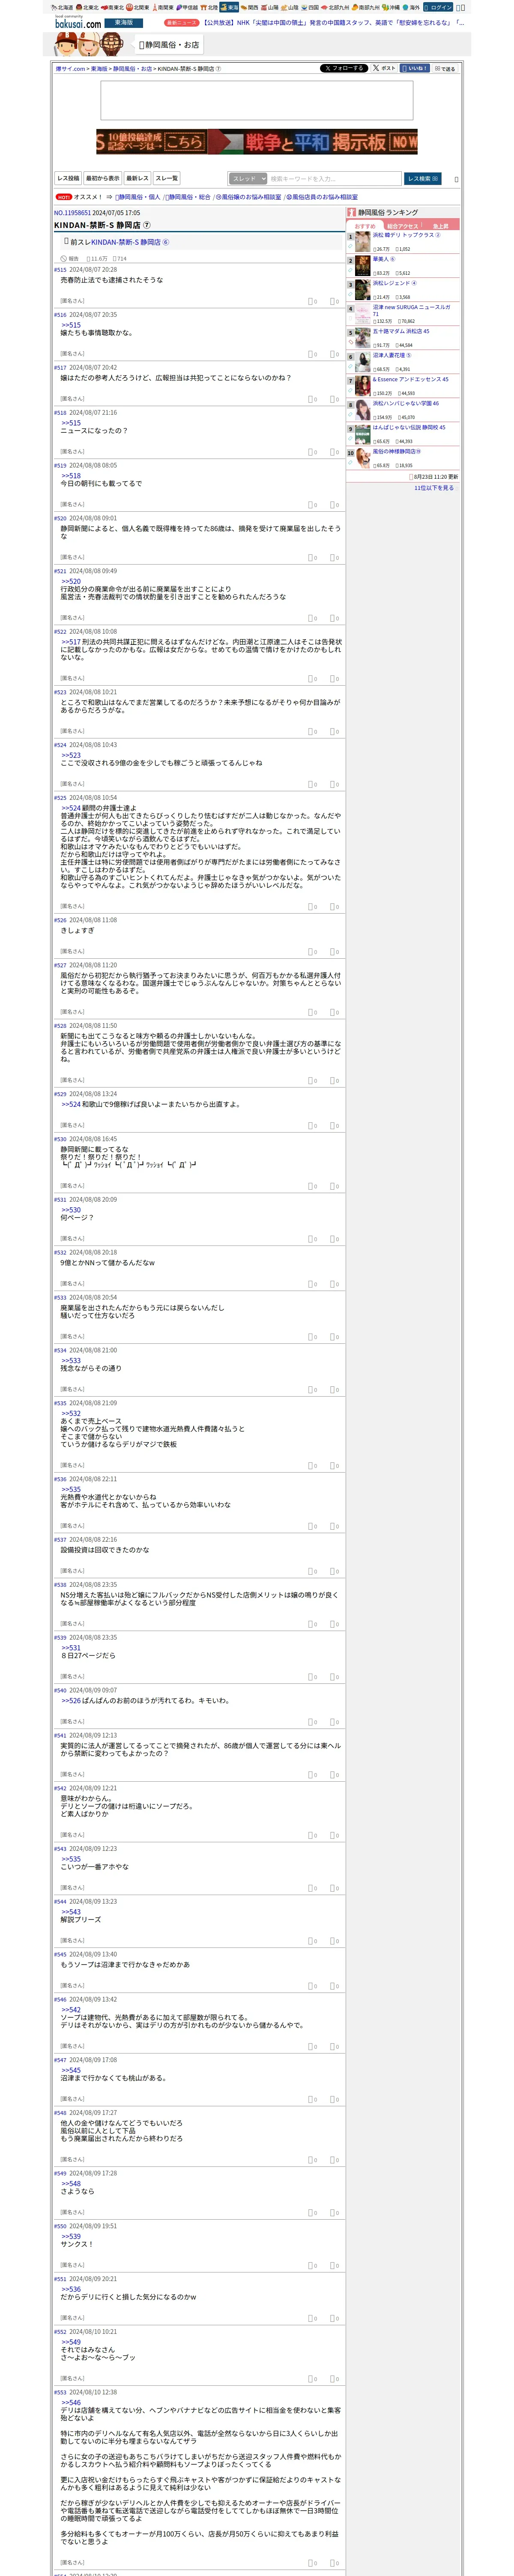514x2576 pixels.
Task: Click the レス投稿 button
Action: click(x=68, y=178)
